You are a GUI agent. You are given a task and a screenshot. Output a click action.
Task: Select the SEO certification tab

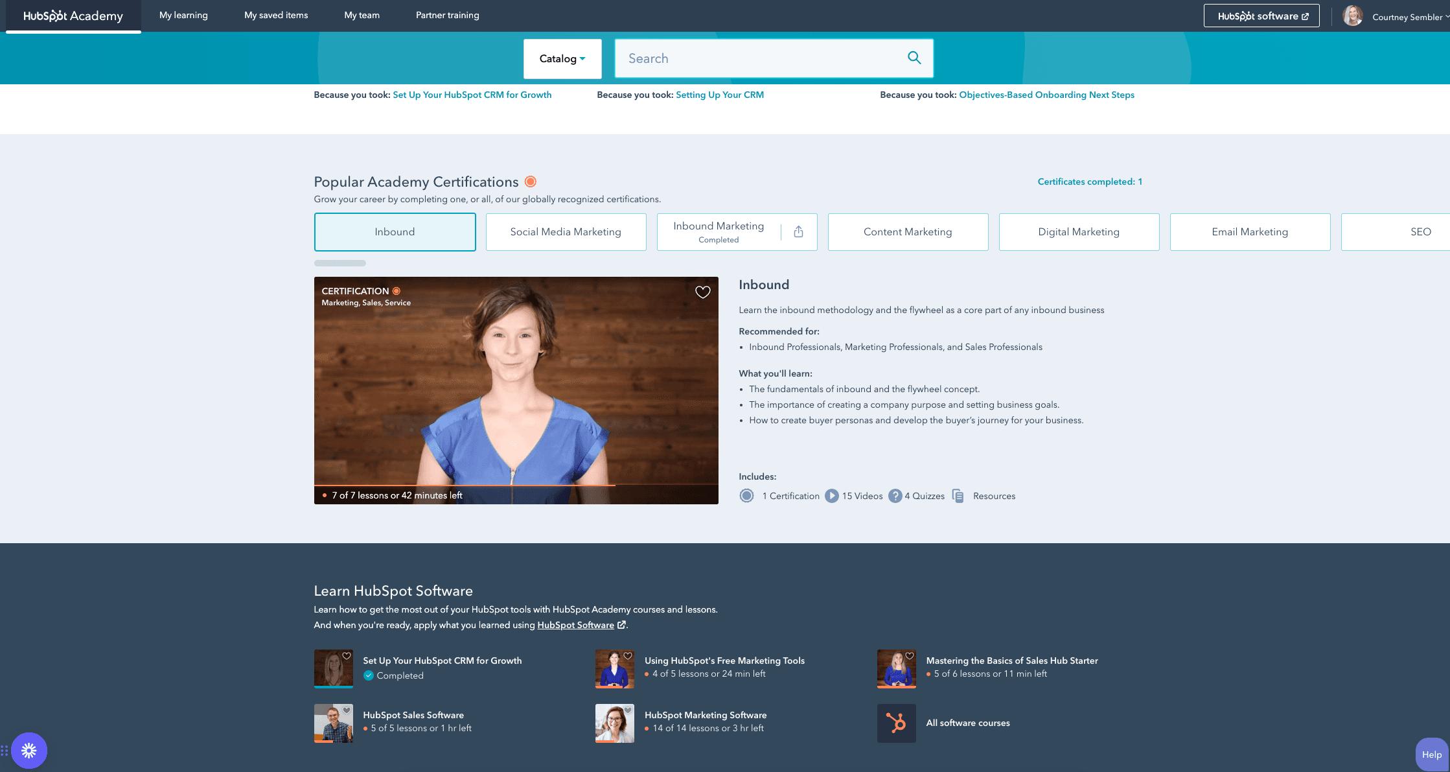coord(1396,232)
